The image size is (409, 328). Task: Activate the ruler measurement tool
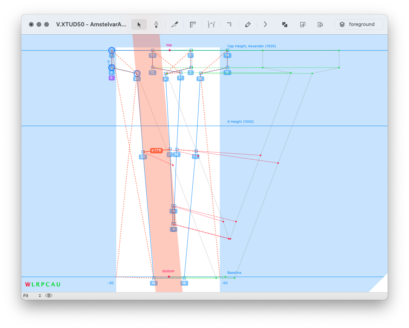tap(193, 24)
